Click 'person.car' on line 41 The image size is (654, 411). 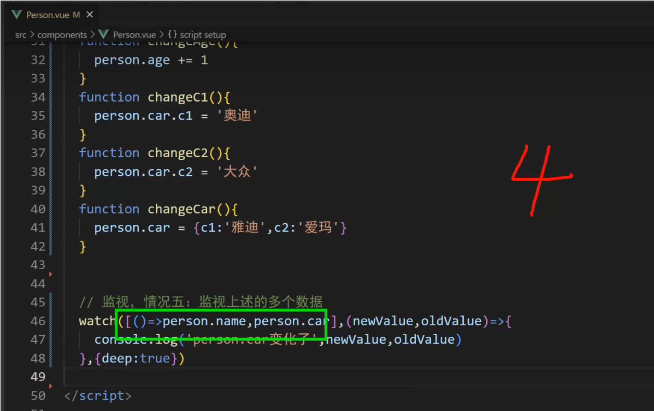pyautogui.click(x=132, y=228)
